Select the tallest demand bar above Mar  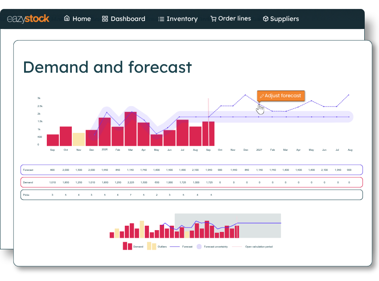click(x=131, y=129)
